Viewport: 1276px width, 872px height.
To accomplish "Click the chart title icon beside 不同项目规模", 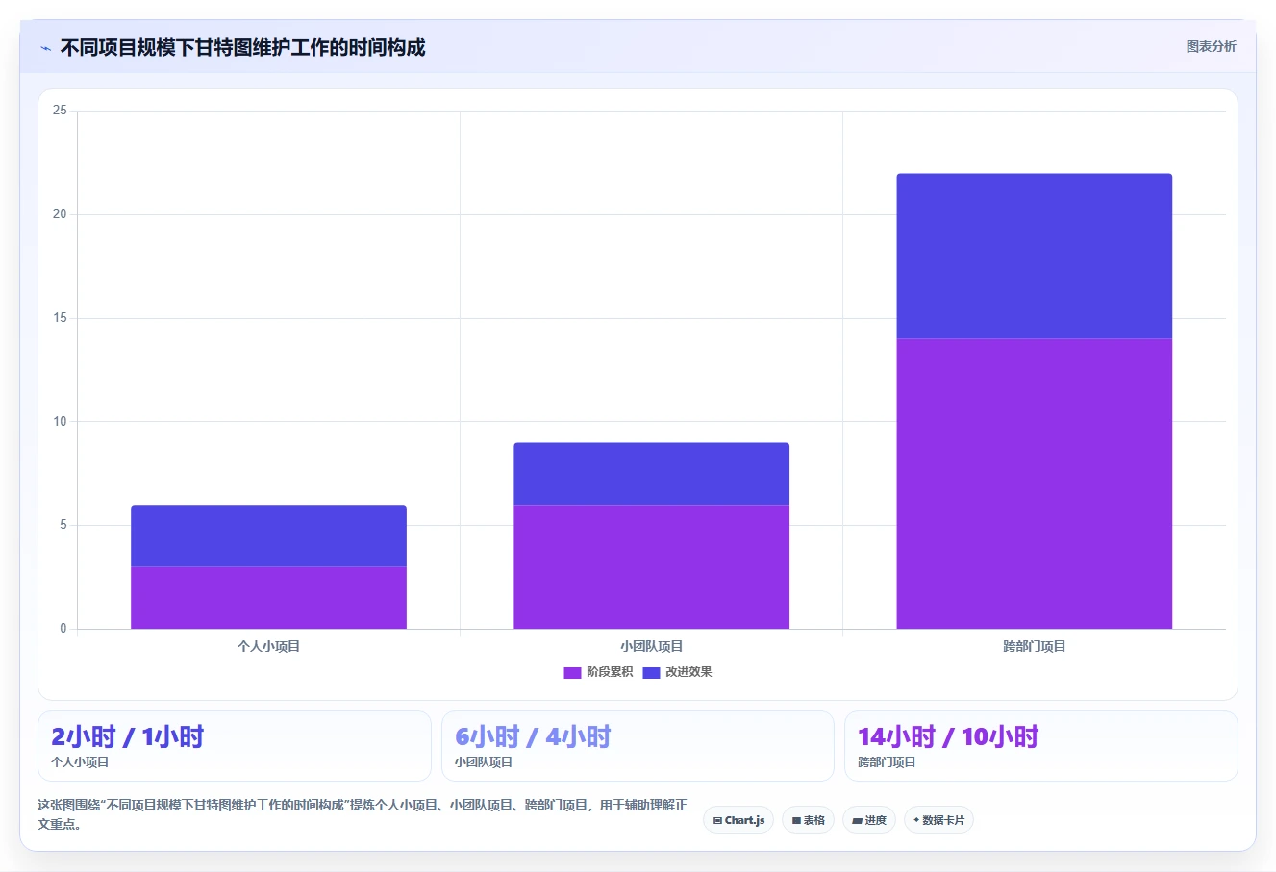I will (x=46, y=48).
